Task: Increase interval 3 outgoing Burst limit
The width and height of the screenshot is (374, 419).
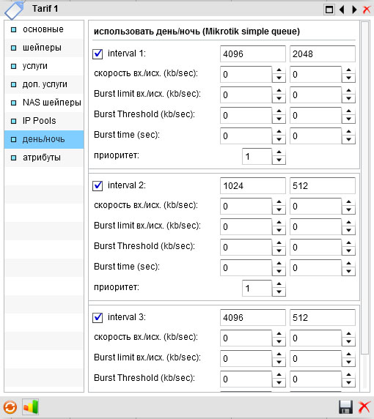Action: point(348,355)
